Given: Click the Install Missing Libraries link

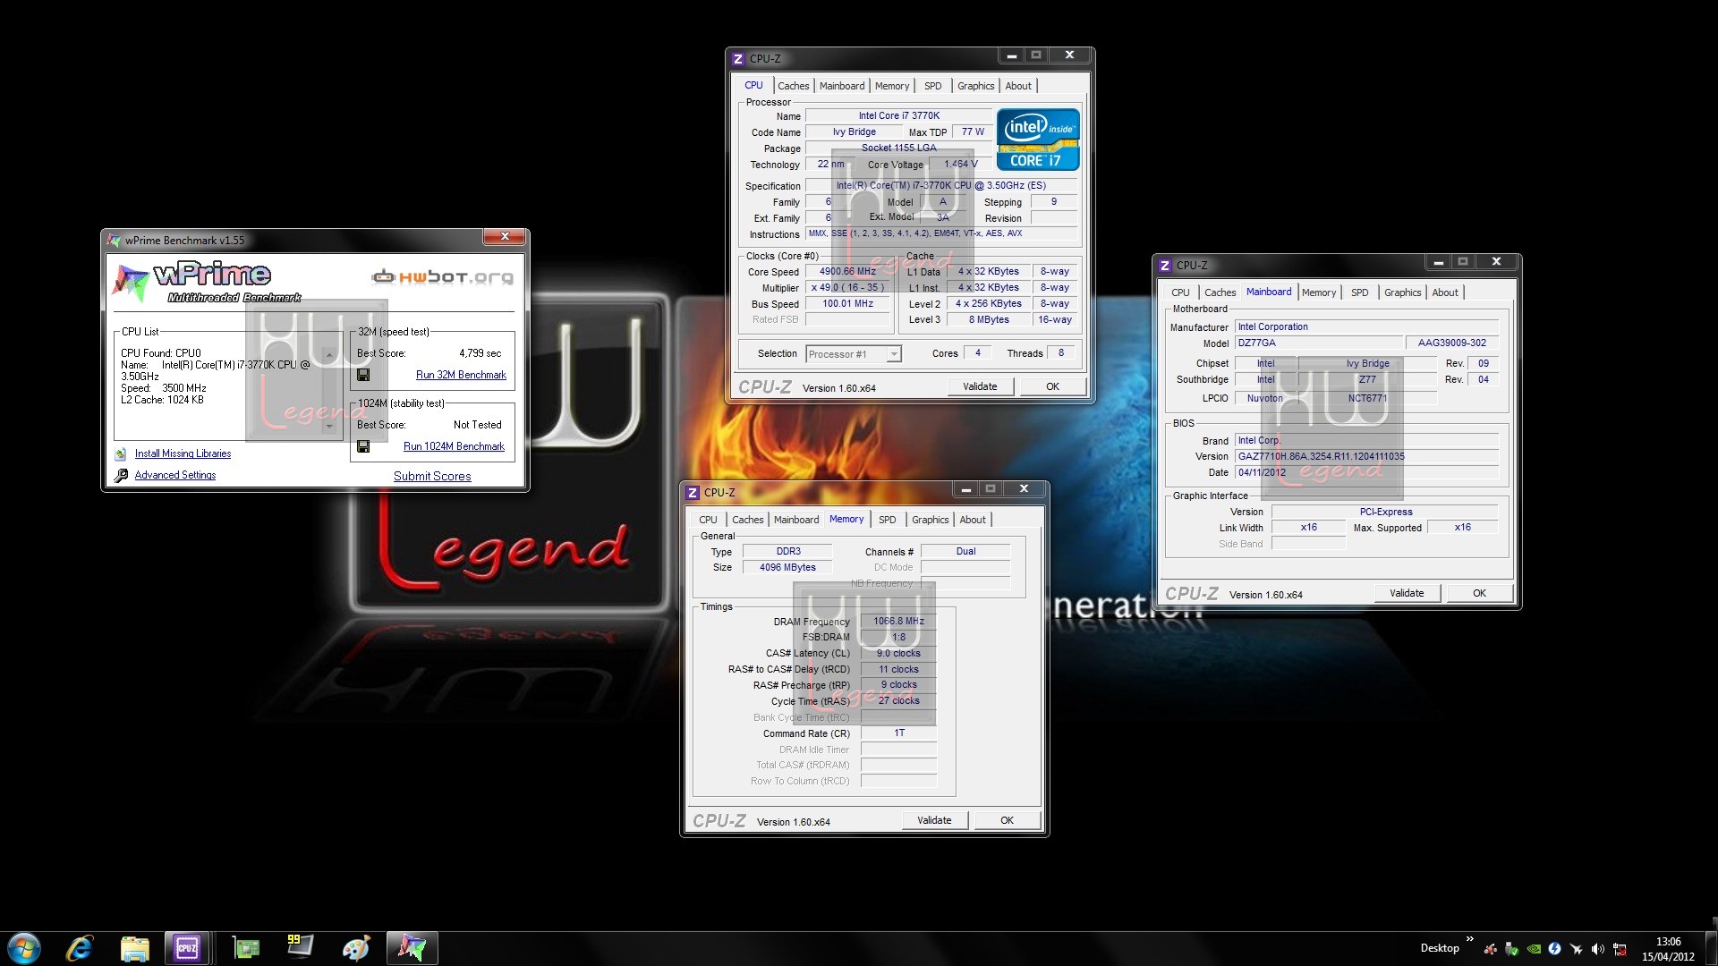Looking at the screenshot, I should point(183,453).
